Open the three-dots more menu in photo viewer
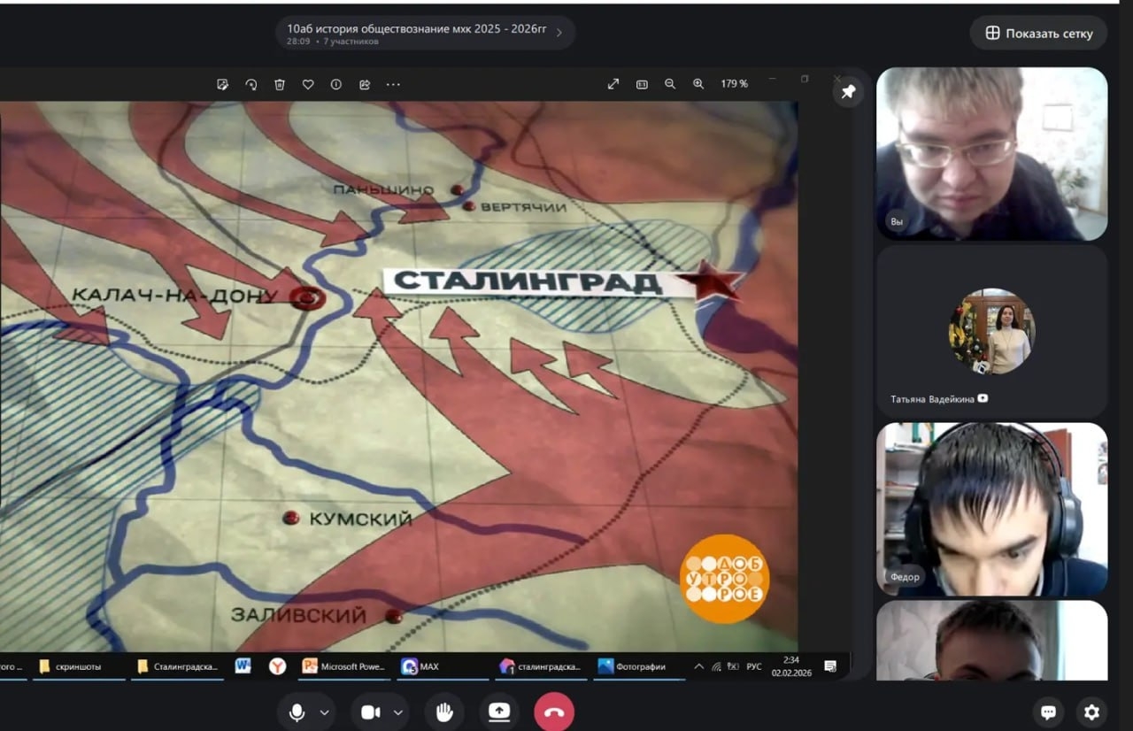The image size is (1133, 731). pyautogui.click(x=393, y=84)
